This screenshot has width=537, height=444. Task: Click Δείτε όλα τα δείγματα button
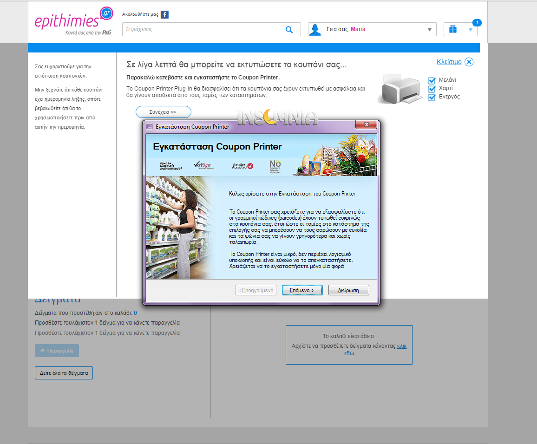[x=64, y=373]
